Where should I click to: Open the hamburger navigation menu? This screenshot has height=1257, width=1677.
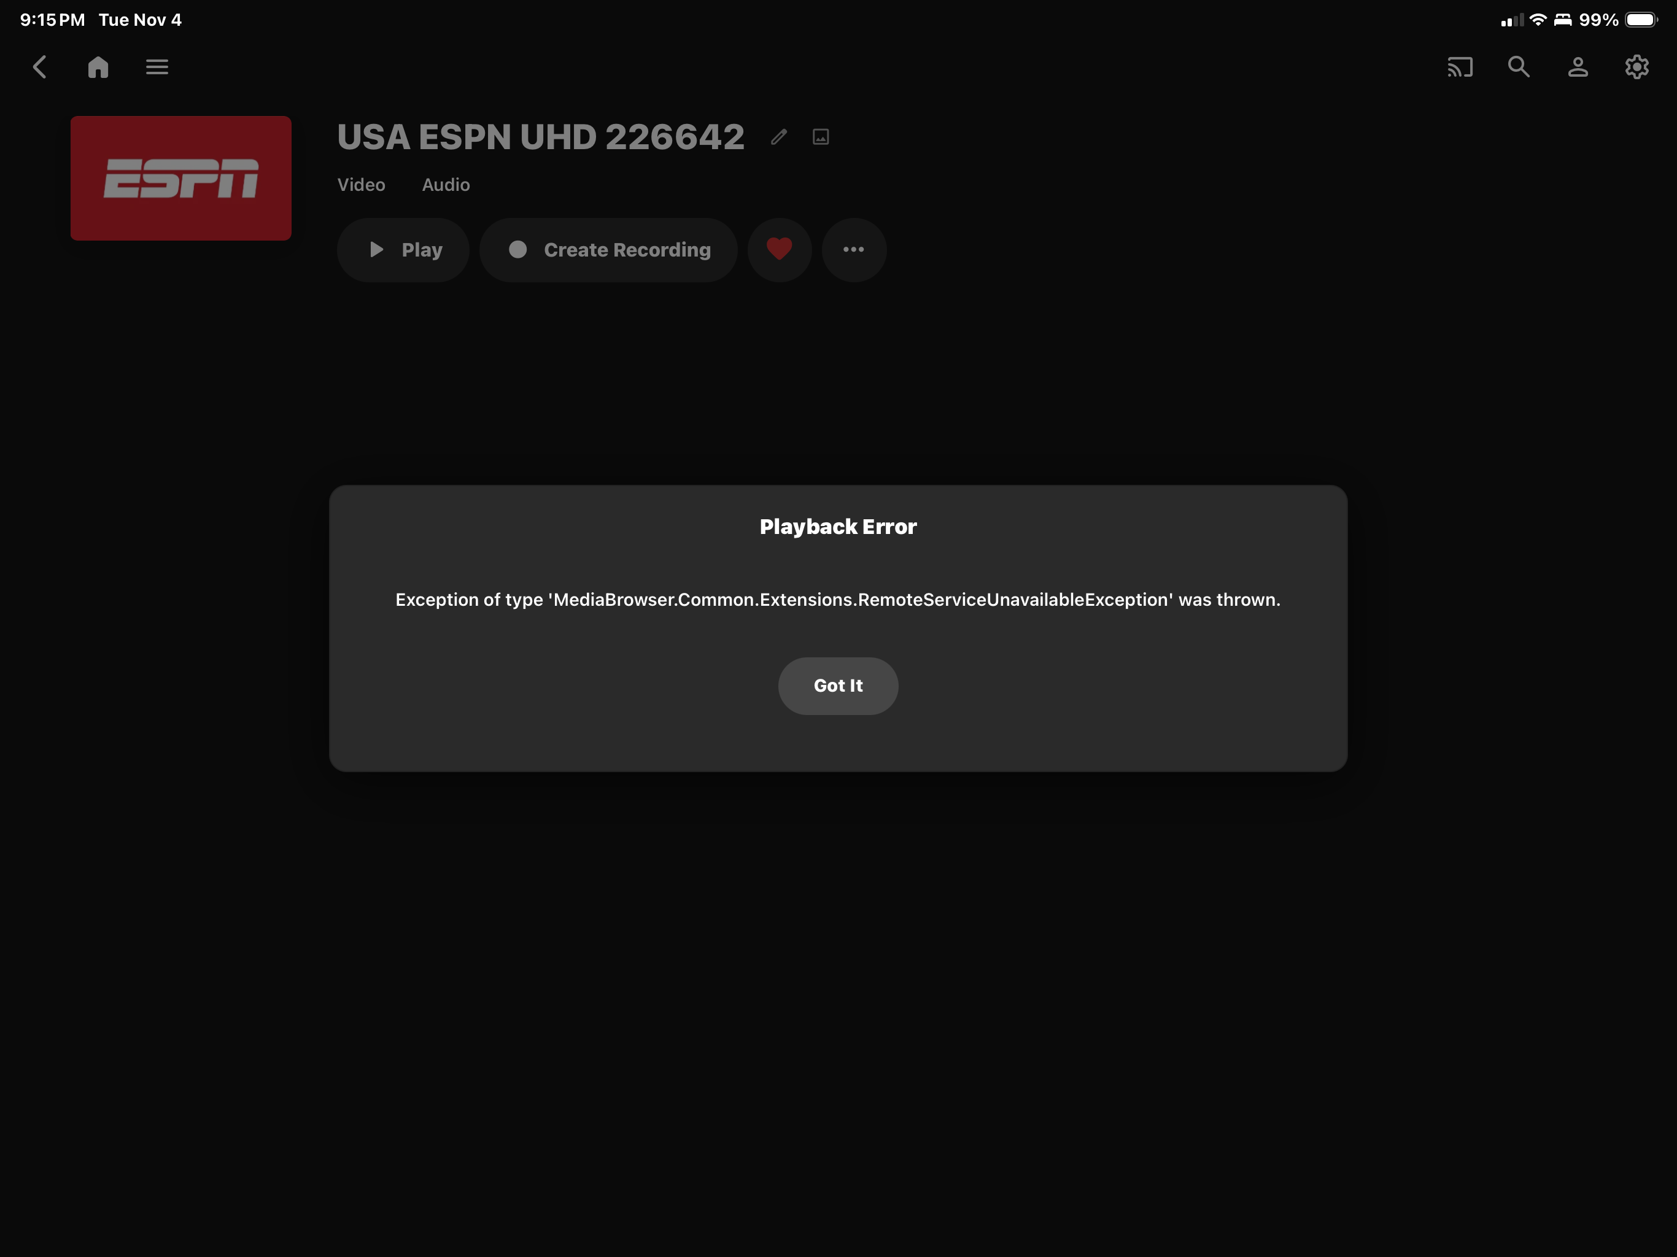(x=157, y=67)
